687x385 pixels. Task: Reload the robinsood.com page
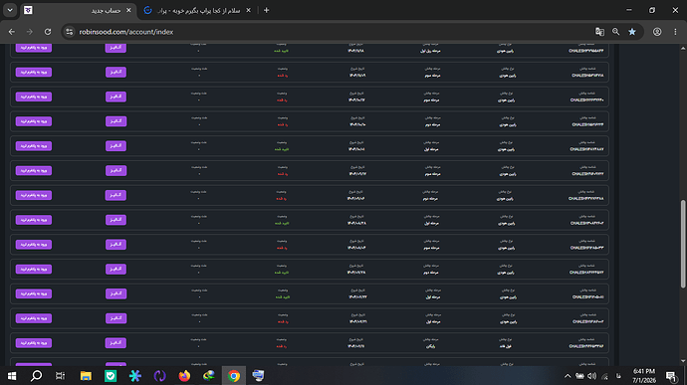[x=48, y=32]
